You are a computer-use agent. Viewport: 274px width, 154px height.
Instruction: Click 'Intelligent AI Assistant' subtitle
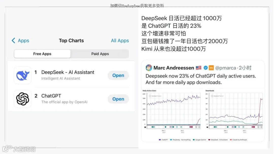pos(61,79)
